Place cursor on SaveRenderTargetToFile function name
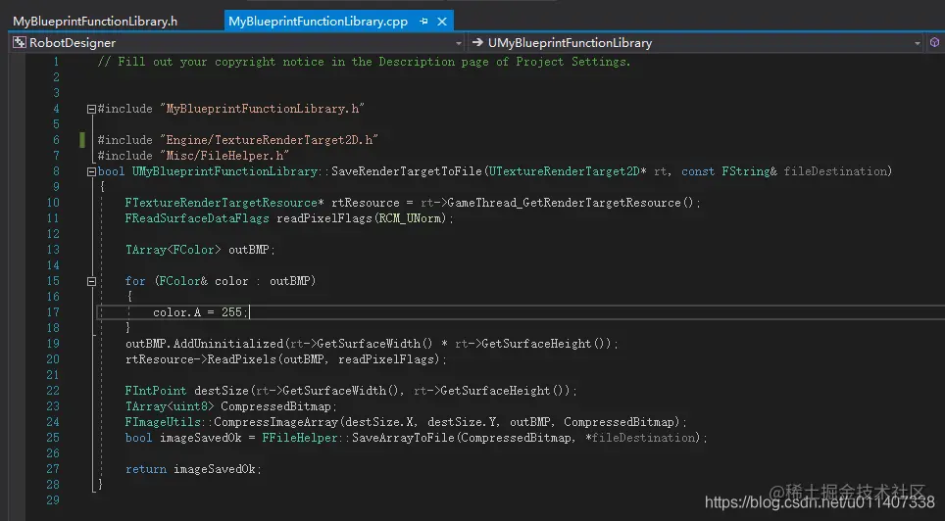This screenshot has height=521, width=945. tap(407, 171)
